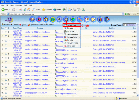Click the door logout icon

coord(107,19)
